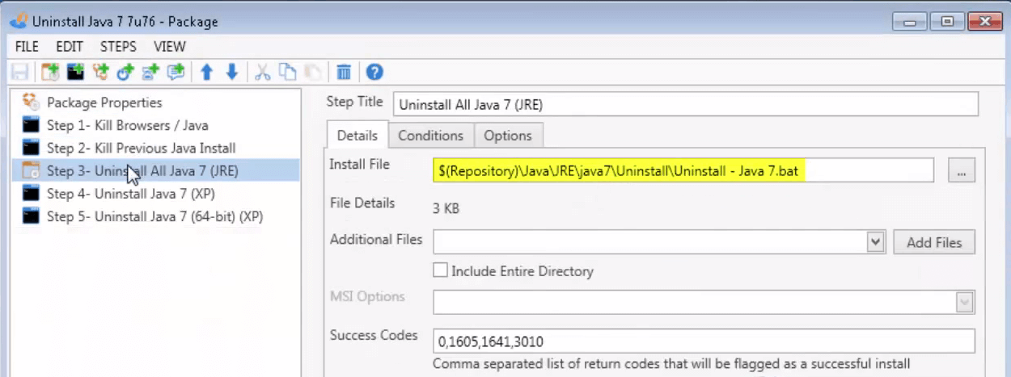This screenshot has height=377, width=1011.
Task: Switch to the Conditions tab
Action: pyautogui.click(x=430, y=136)
